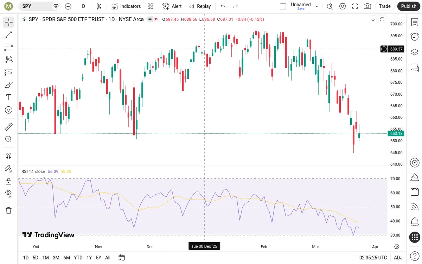Toggle hide all drawings eye

[9, 194]
